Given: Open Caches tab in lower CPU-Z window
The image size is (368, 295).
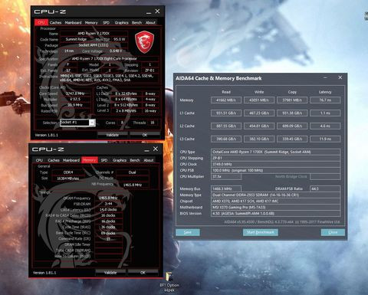Looking at the screenshot, I should (x=54, y=160).
